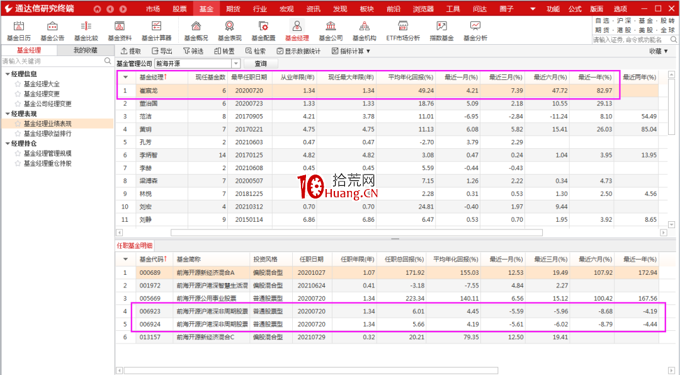Launch the 基金计算器 calculator

tap(156, 31)
